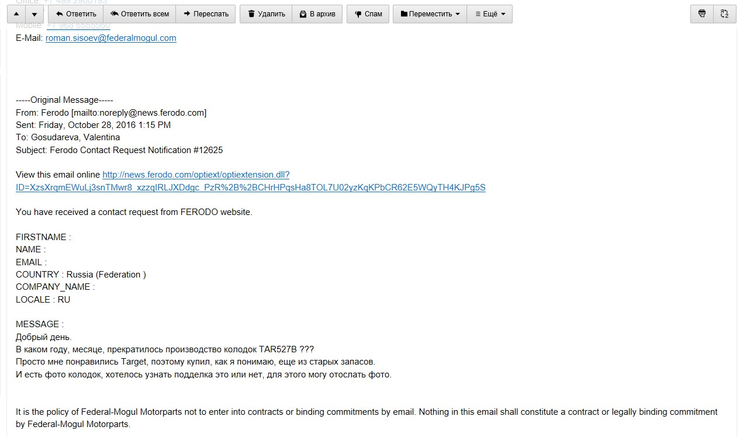Screen dimensions: 740x437
Task: Expand the Переместить folder dropdown
Action: click(430, 14)
